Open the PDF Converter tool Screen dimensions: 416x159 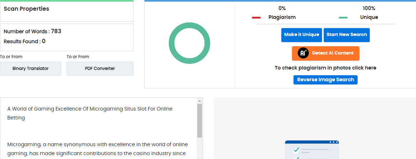coord(100,68)
